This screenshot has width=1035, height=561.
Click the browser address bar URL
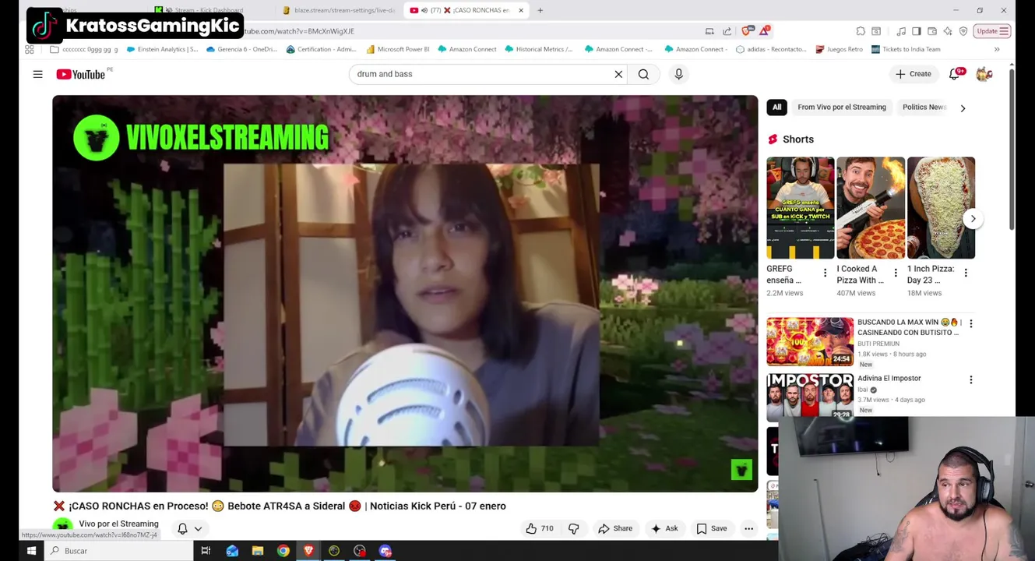(298, 31)
